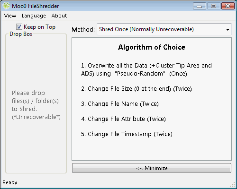Select the Shred Once method combo box

pyautogui.click(x=164, y=29)
